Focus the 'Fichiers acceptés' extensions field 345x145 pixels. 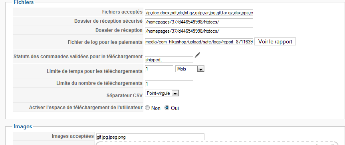coord(199,13)
